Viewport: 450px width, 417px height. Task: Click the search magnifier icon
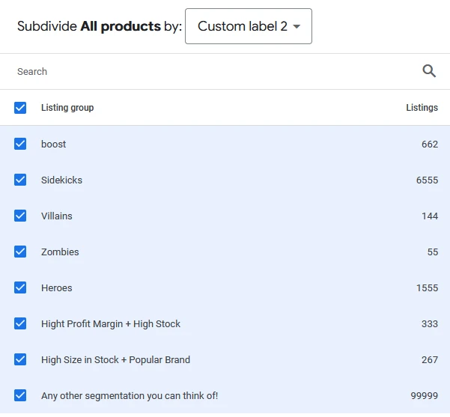429,71
